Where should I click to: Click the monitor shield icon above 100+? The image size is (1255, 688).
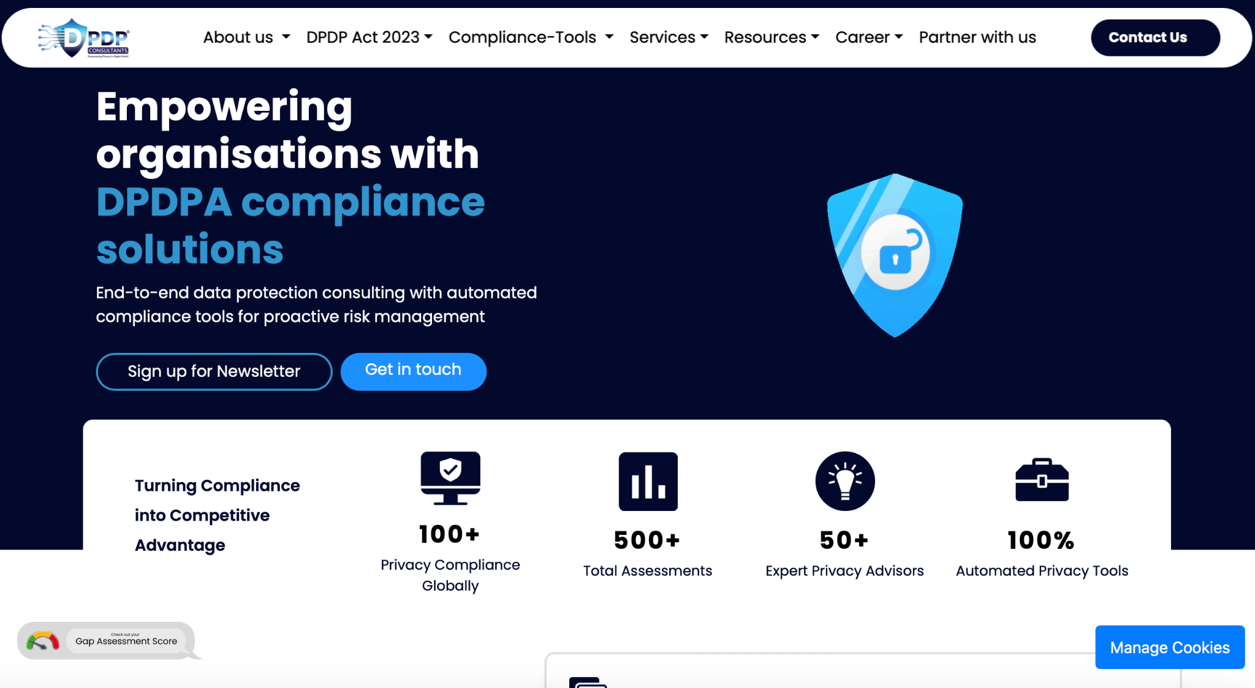tap(450, 478)
